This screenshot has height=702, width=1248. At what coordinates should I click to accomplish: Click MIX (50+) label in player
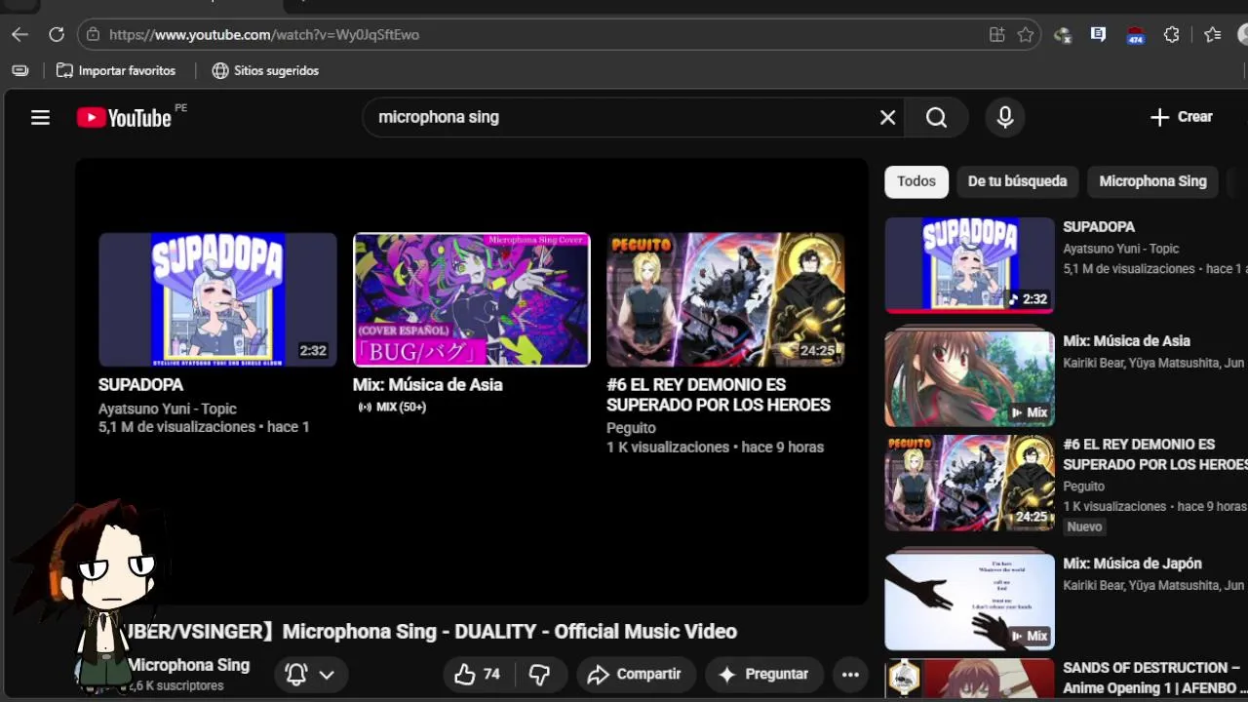[x=392, y=407]
